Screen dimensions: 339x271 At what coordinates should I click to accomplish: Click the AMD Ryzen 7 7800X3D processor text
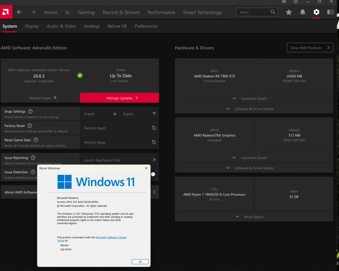(214, 194)
